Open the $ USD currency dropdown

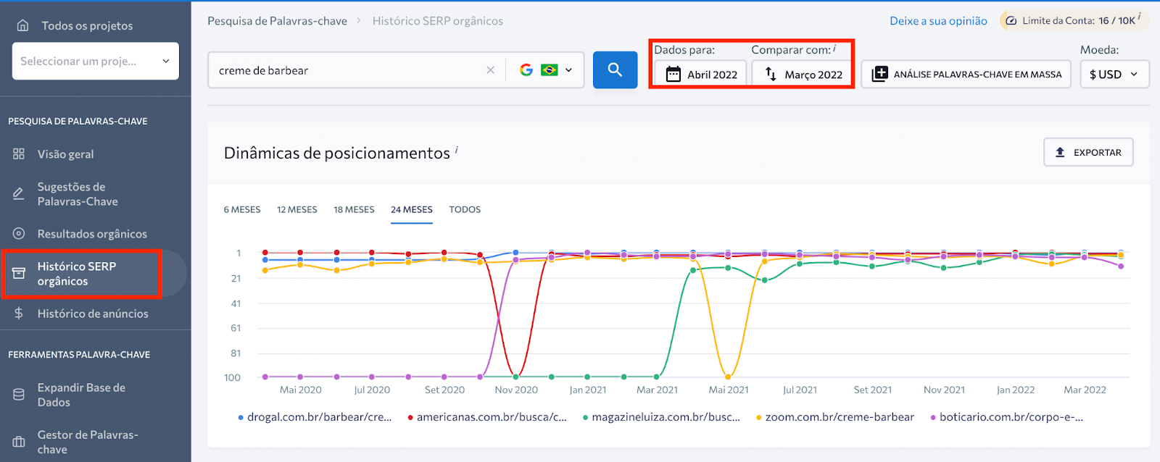point(1114,74)
